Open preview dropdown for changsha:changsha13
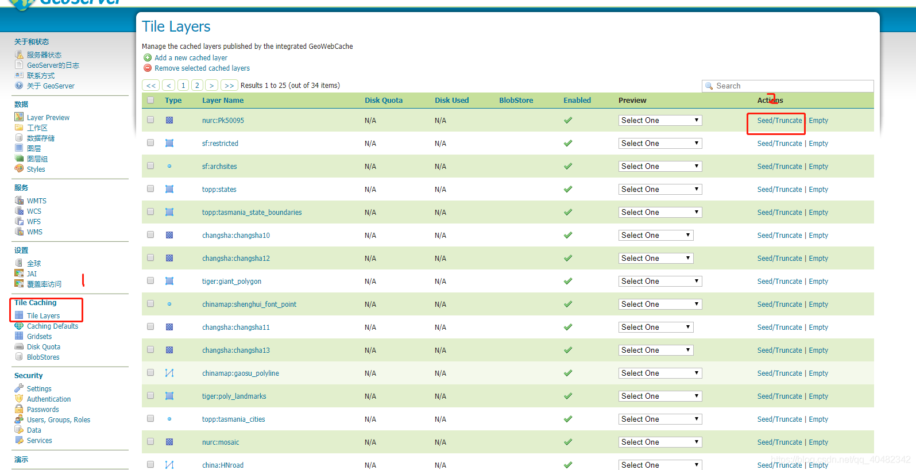The width and height of the screenshot is (916, 470). (x=656, y=350)
